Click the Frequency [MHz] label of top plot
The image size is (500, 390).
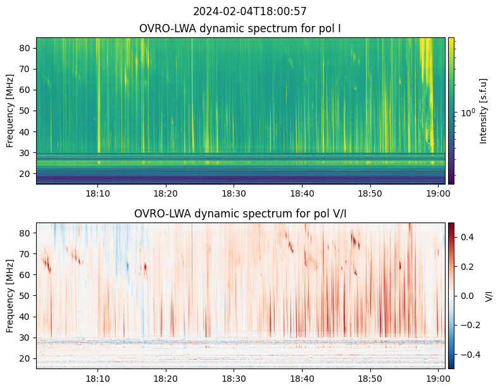click(10, 111)
